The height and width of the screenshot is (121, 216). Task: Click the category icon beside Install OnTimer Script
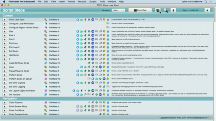pyautogui.click(x=46, y=63)
